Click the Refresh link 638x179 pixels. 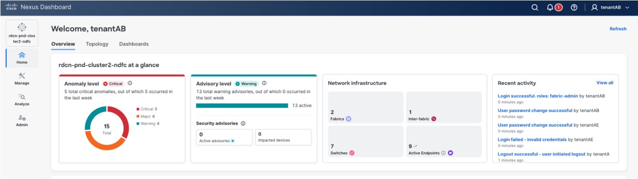[x=618, y=29]
